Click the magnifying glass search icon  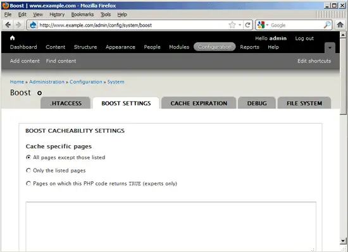327,25
